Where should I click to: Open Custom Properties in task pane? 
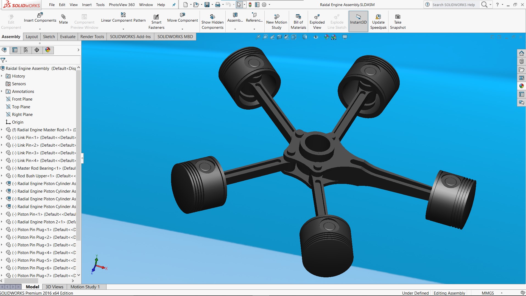tap(522, 94)
